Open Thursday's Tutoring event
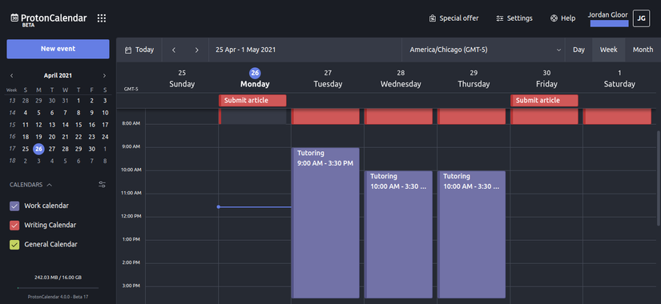This screenshot has height=304, width=661. click(471, 234)
